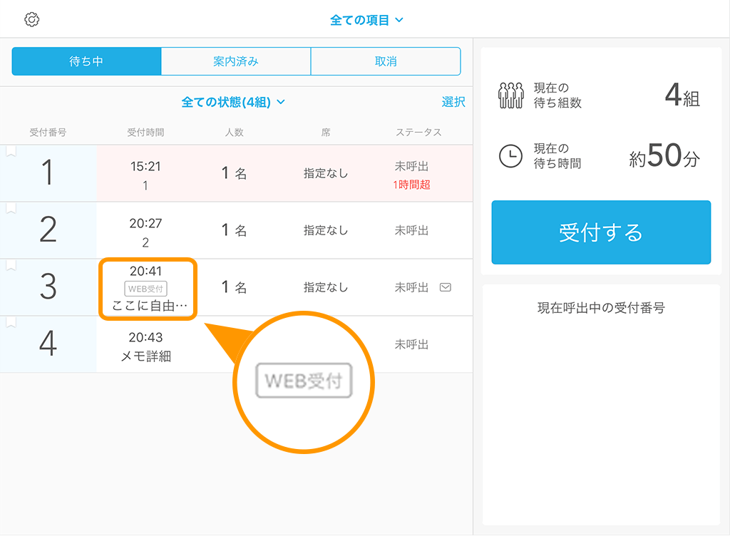
Task: Click 指定なし seat in the 15:21 row
Action: [325, 173]
